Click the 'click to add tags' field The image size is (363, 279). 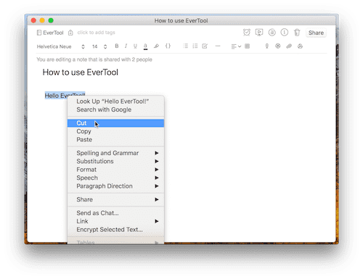(x=96, y=33)
